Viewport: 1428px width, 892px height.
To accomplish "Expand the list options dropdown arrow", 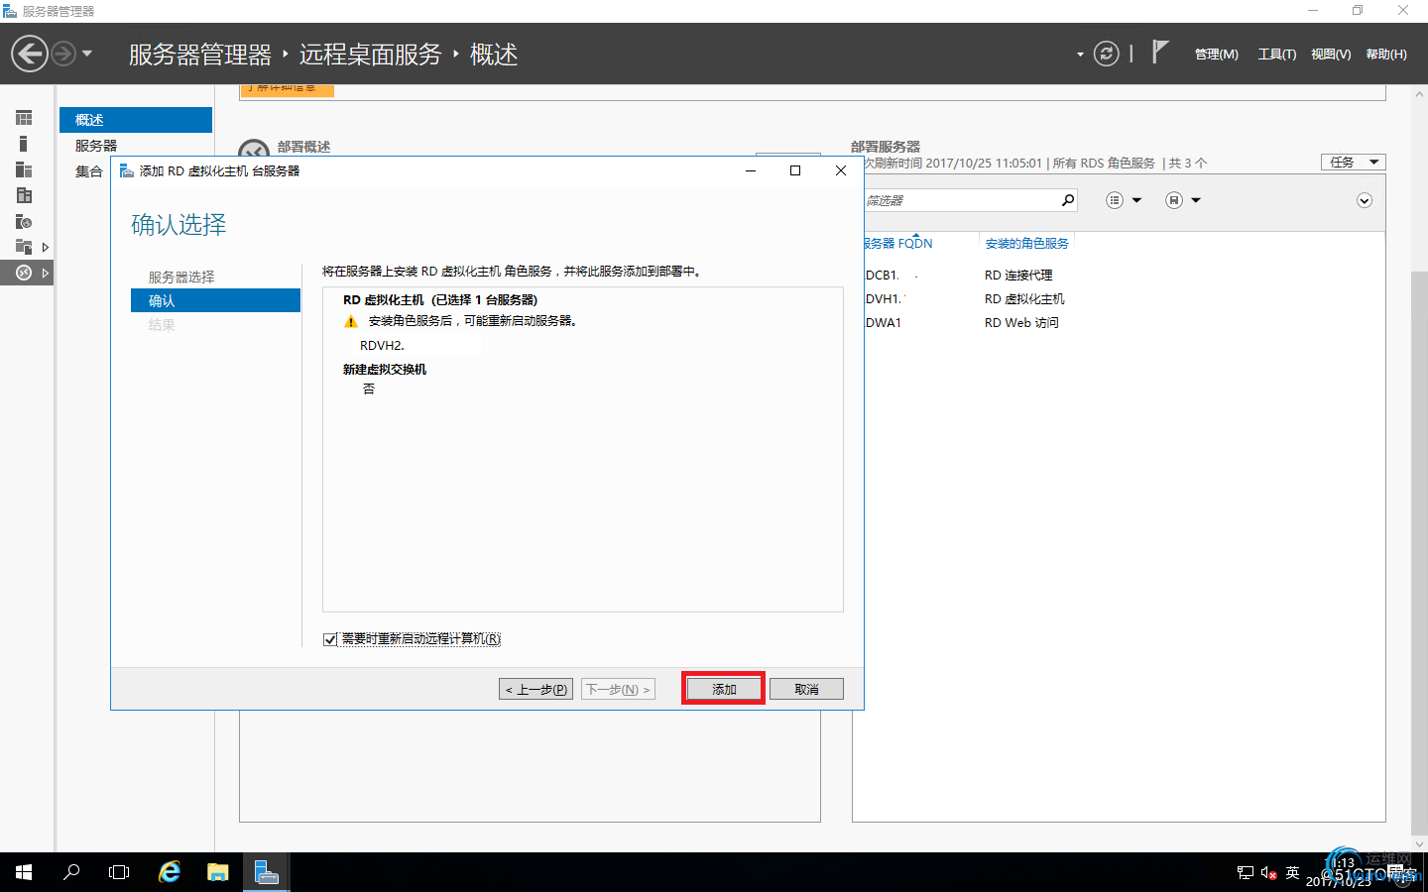I will click(x=1136, y=200).
